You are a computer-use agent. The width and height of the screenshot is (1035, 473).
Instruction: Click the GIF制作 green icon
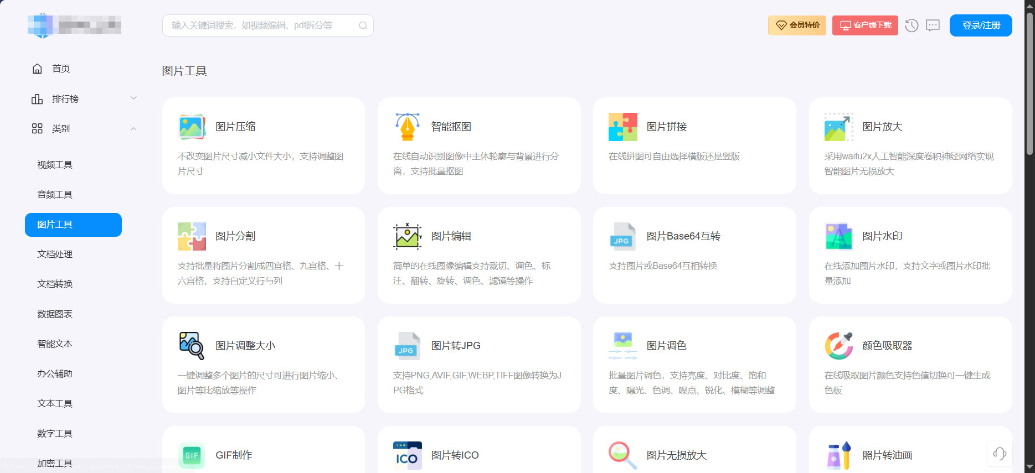coord(192,455)
